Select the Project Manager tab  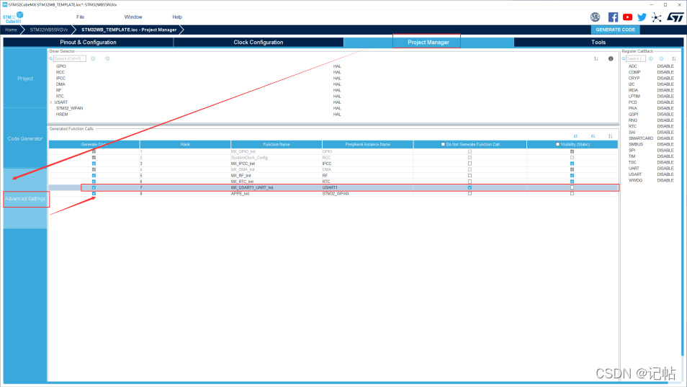(428, 43)
